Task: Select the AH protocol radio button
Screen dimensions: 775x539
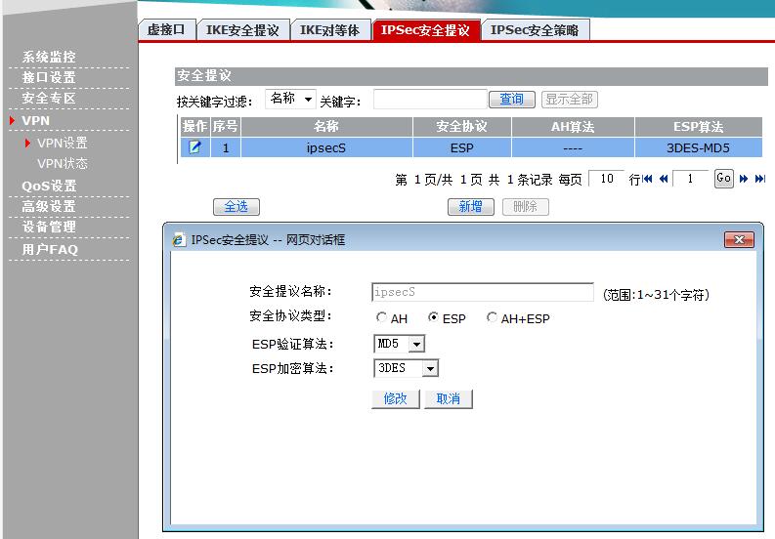Action: pos(381,317)
